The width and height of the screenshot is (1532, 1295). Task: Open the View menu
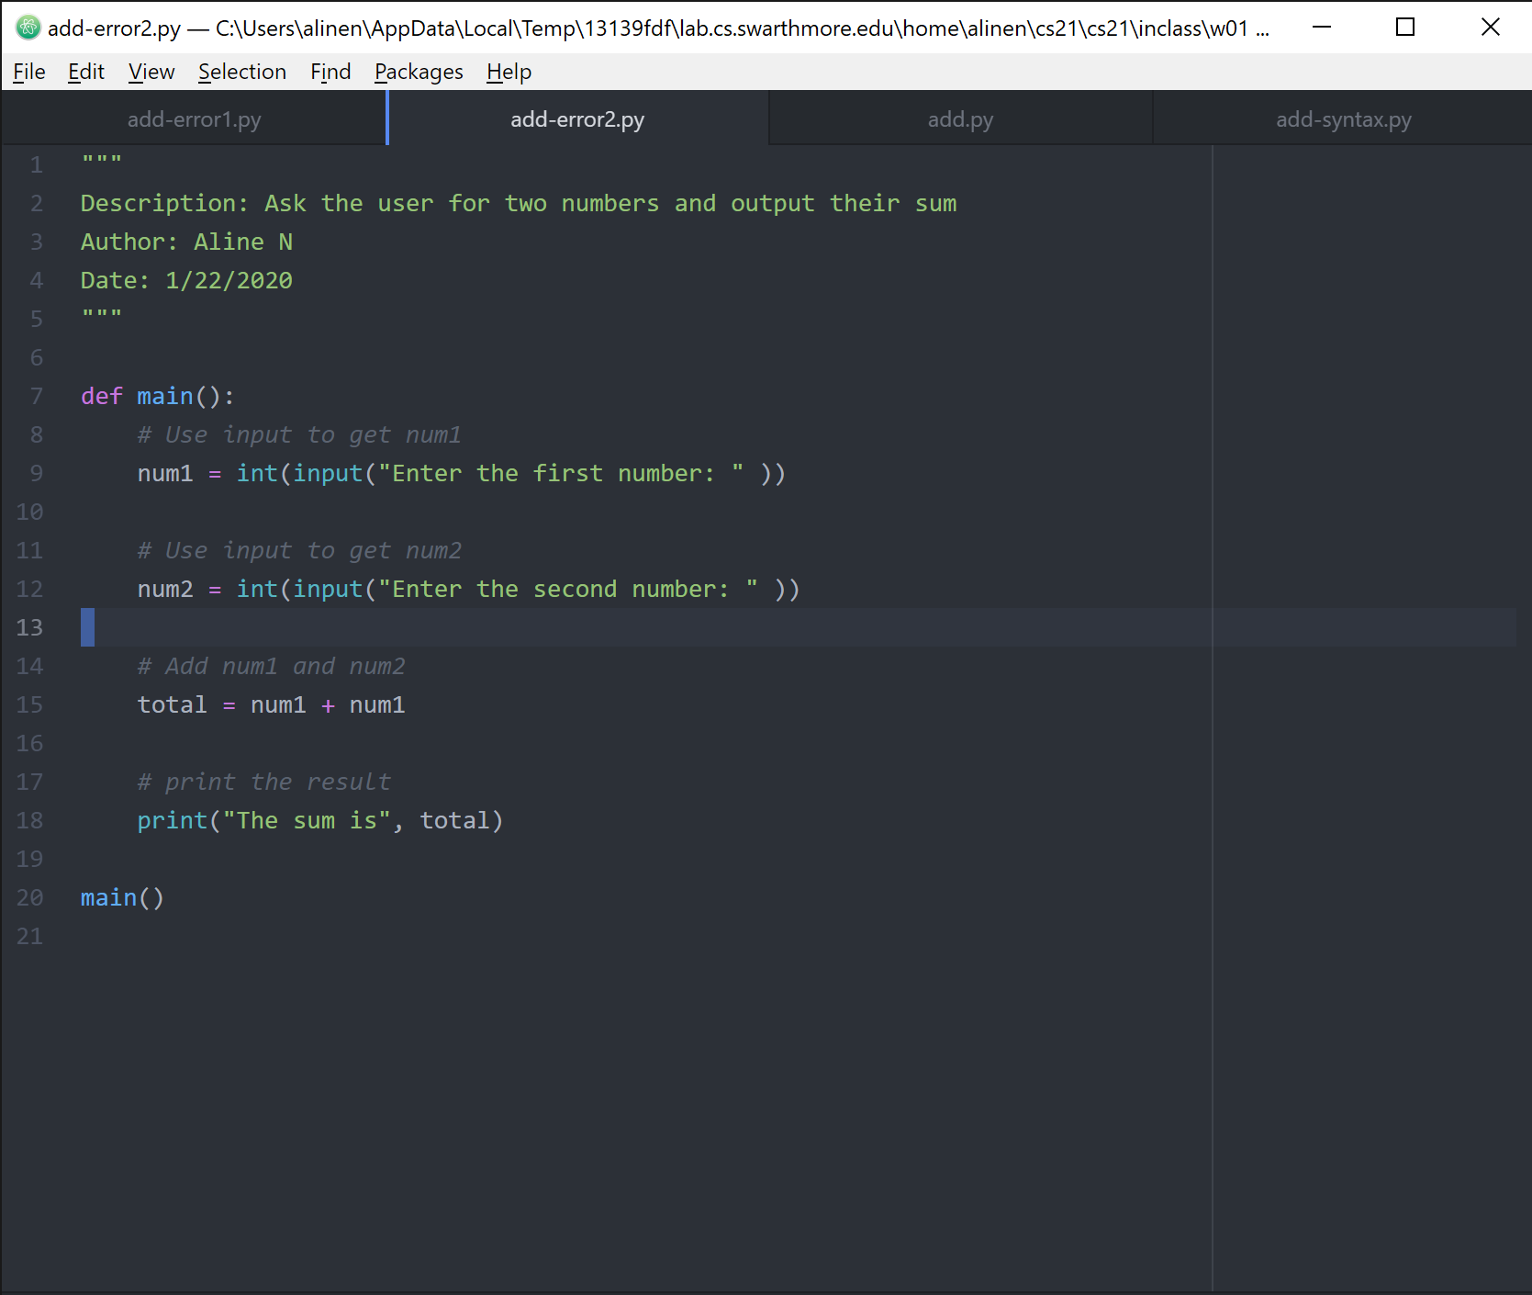click(x=151, y=72)
